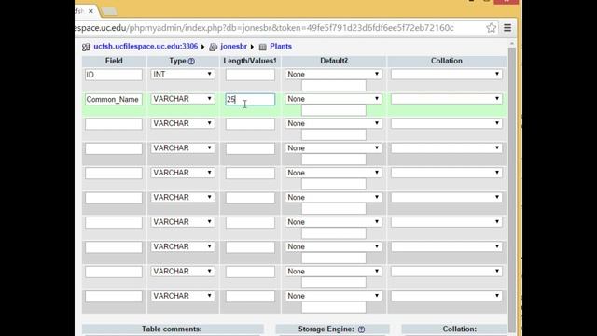This screenshot has width=597, height=336.
Task: Open the jonesbr database link
Action: (234, 46)
